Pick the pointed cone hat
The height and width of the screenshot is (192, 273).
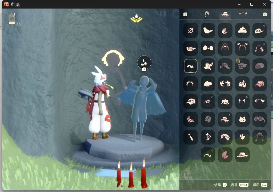tap(242, 30)
